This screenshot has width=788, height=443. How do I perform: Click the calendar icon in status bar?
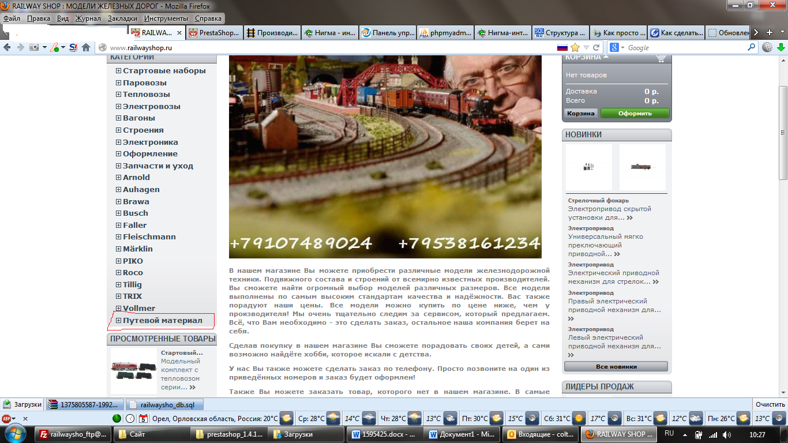point(143,418)
